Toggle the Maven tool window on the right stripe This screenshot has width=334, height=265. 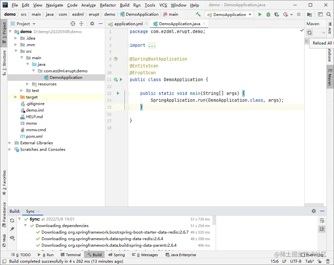tap(330, 77)
